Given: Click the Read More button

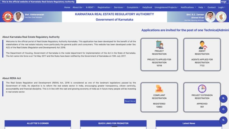Looking at the screenshot, I should [130, 101].
